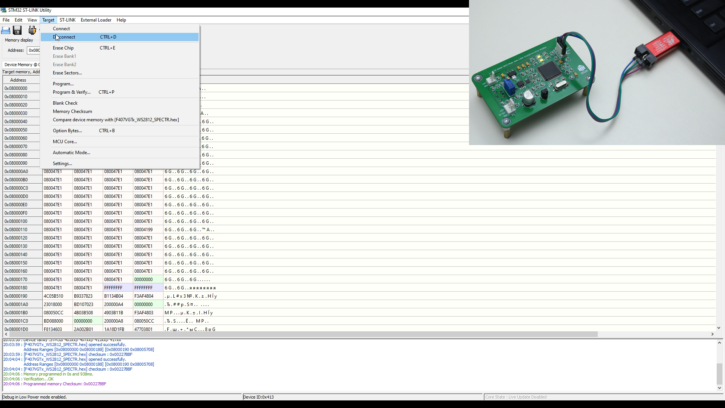Viewport: 725px width, 408px height.
Task: Select Settings in Target menu
Action: [x=62, y=164]
